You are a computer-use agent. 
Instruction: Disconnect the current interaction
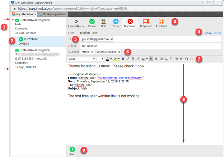tap(130, 21)
